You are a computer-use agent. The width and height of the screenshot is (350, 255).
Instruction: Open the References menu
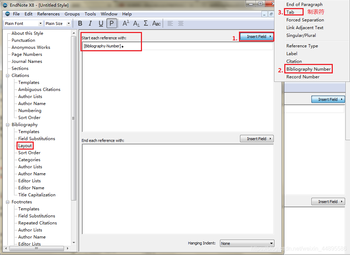click(x=48, y=14)
